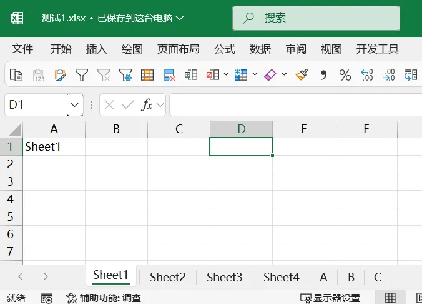
Task: Click the icon right of Decrease Decimal
Action: [x=411, y=75]
